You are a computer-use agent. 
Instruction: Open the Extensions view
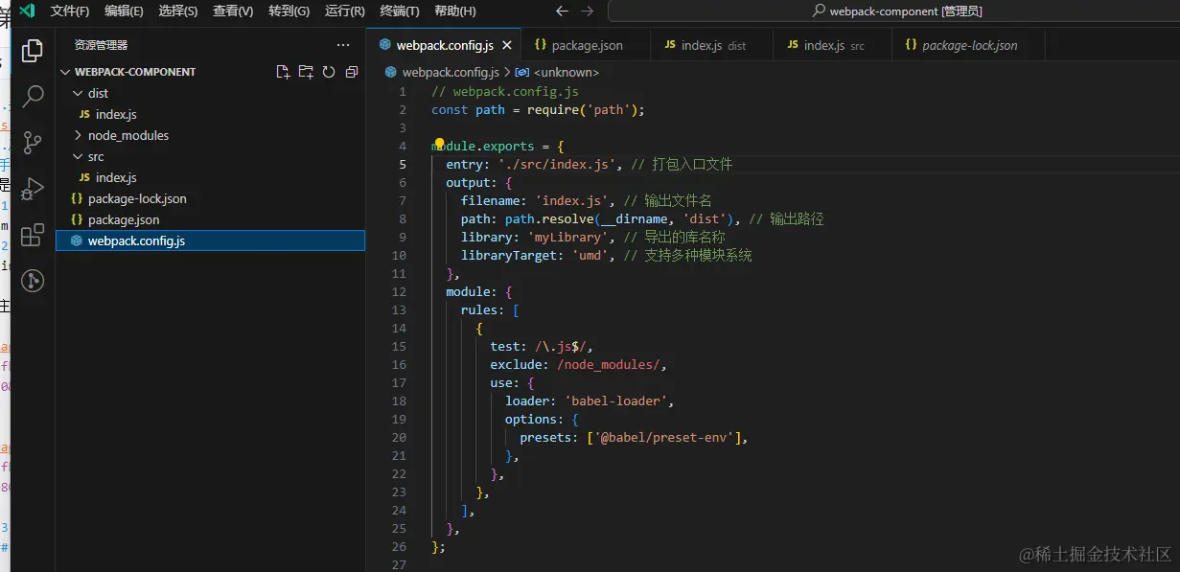point(33,234)
